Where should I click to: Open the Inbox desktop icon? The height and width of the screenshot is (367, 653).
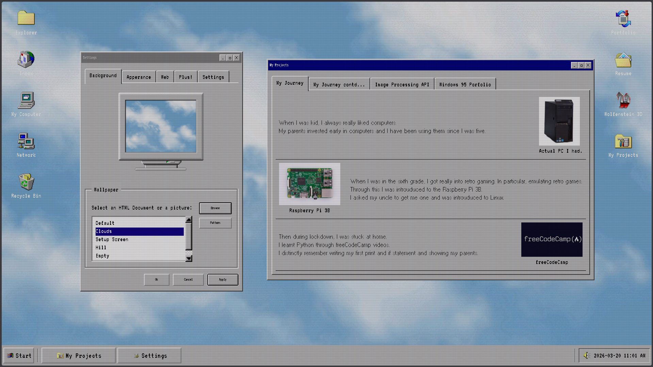click(x=26, y=60)
